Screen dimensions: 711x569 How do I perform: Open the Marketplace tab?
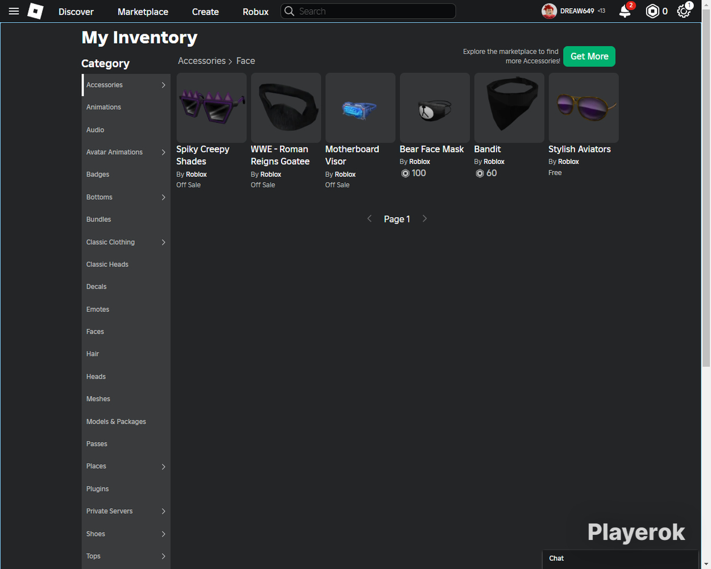[143, 11]
